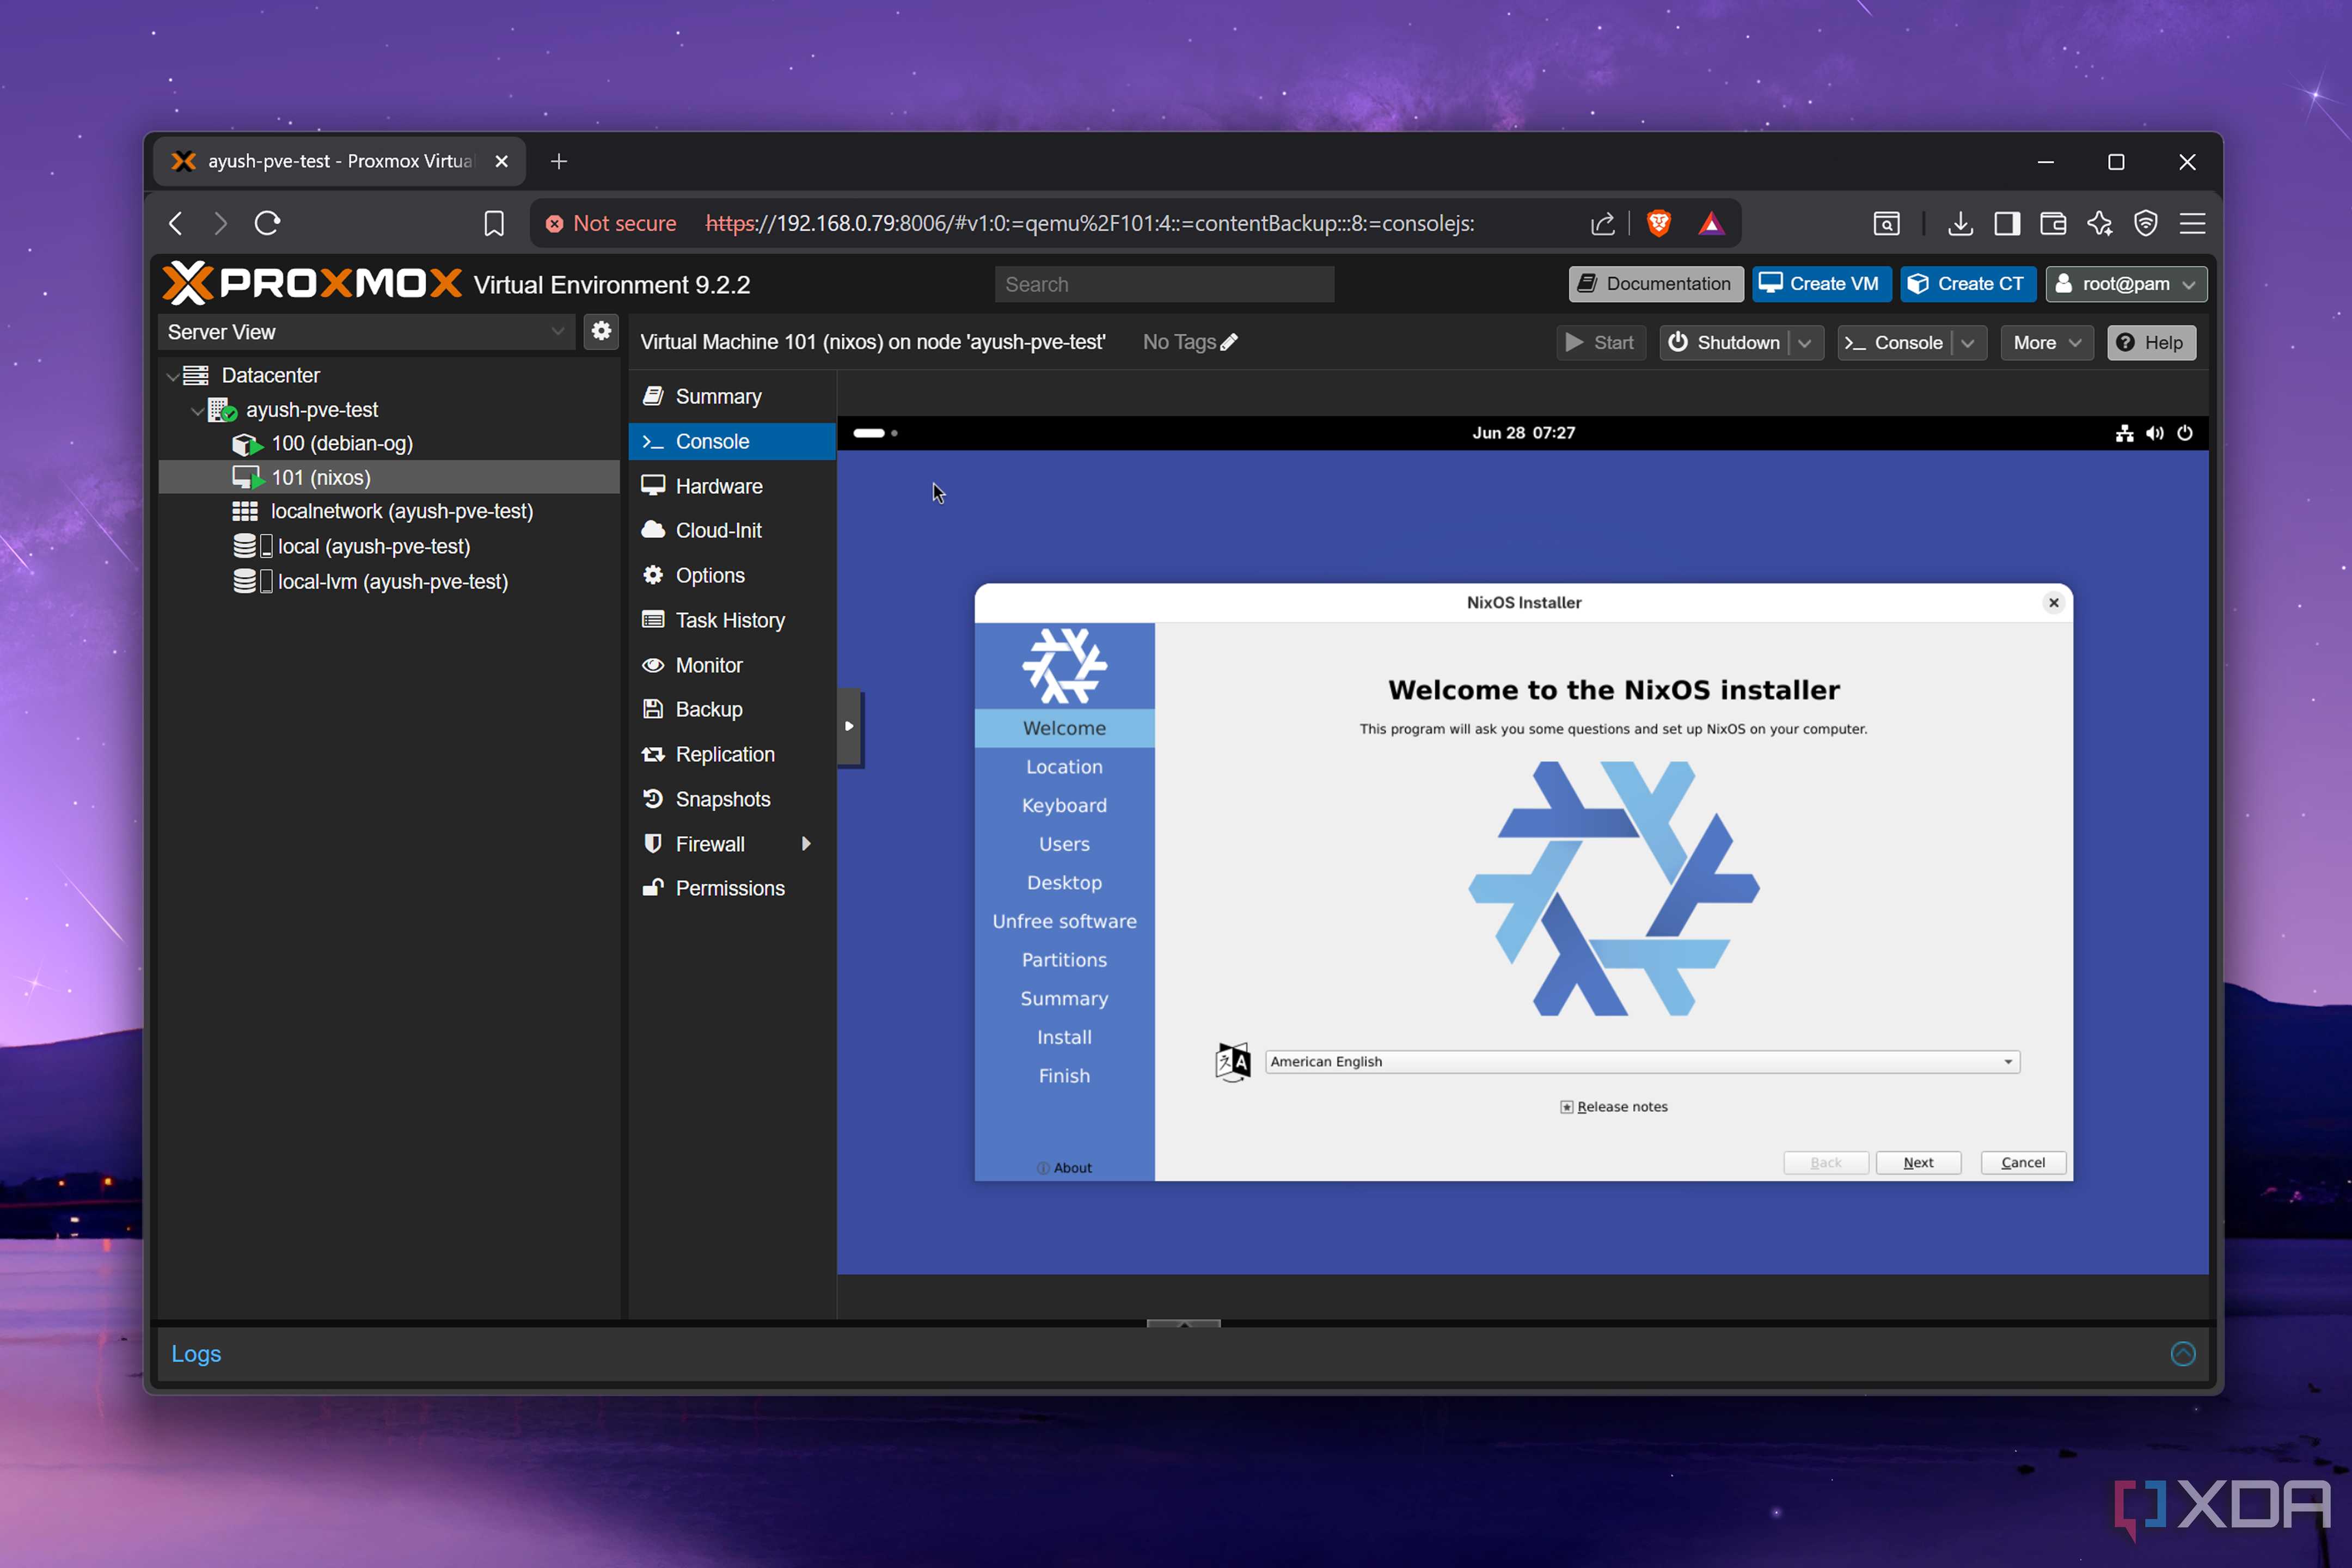Open the Release notes link
This screenshot has height=1568, width=2352.
pos(1614,1106)
